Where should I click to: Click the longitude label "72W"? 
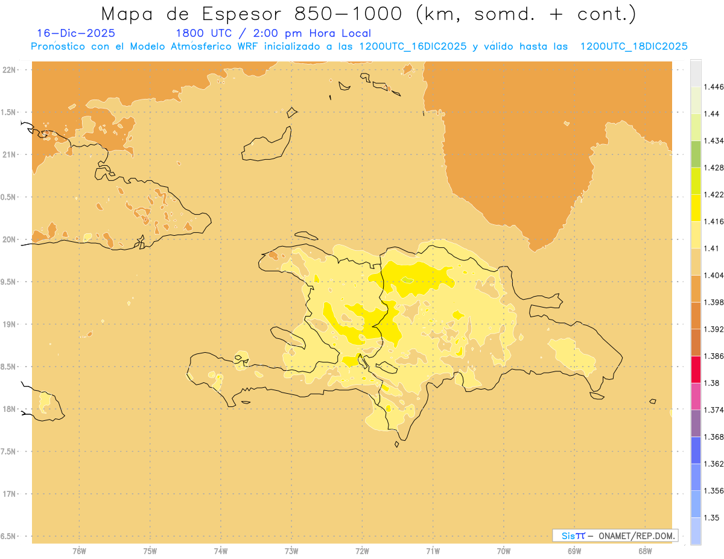point(362,552)
